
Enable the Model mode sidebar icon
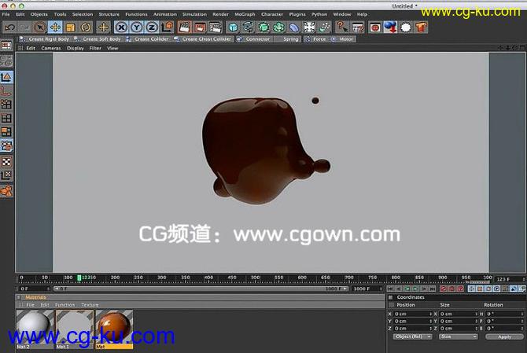pos(6,77)
